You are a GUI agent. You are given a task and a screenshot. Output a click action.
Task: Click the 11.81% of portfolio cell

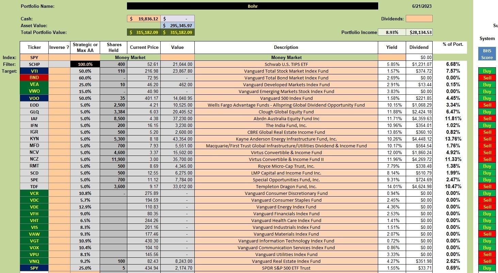tap(453, 119)
